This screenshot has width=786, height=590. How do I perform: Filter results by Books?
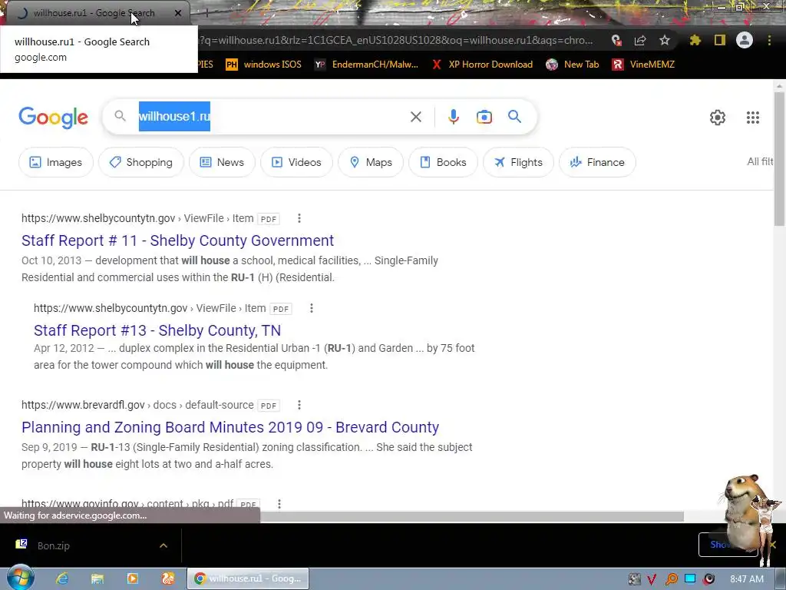[x=443, y=162]
